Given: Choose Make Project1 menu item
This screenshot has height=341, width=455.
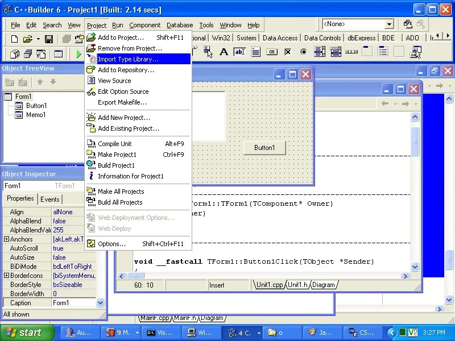Looking at the screenshot, I should [x=138, y=155].
